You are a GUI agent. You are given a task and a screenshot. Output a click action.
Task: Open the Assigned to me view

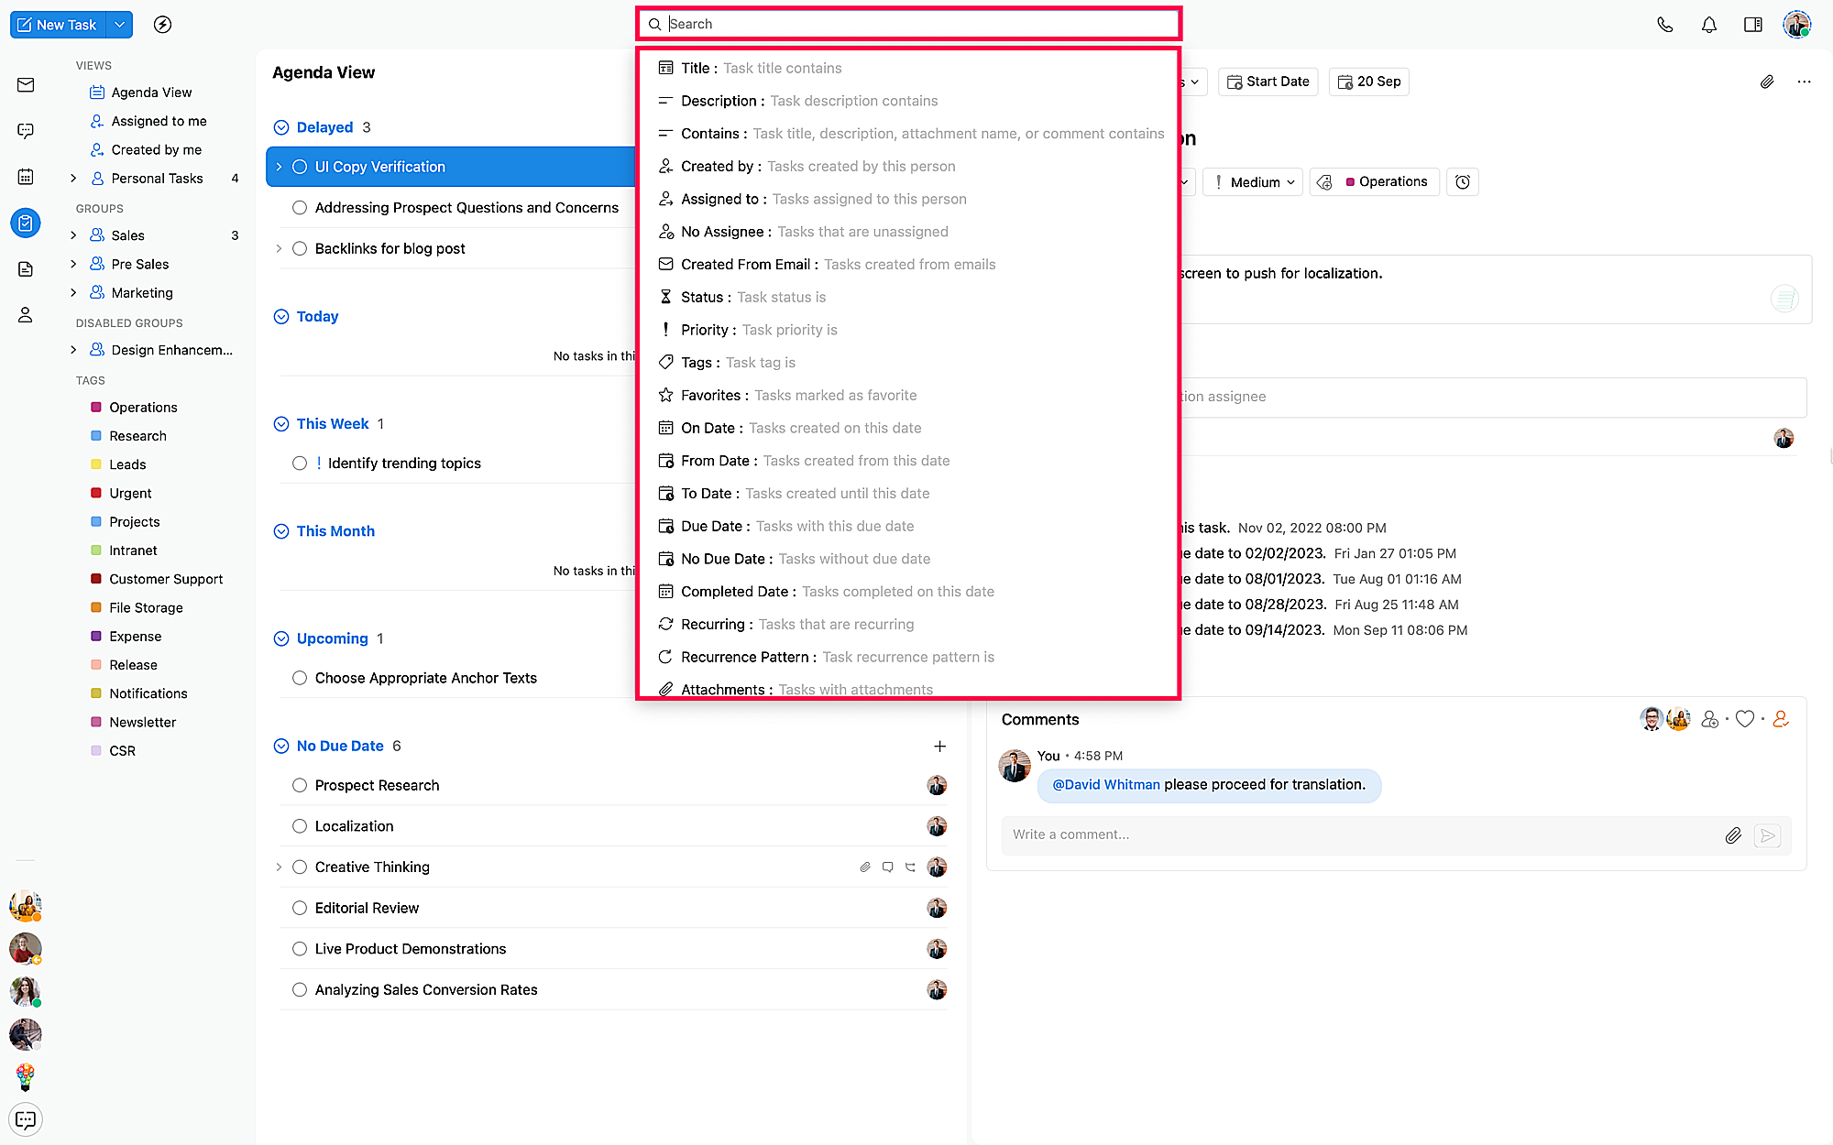(159, 121)
